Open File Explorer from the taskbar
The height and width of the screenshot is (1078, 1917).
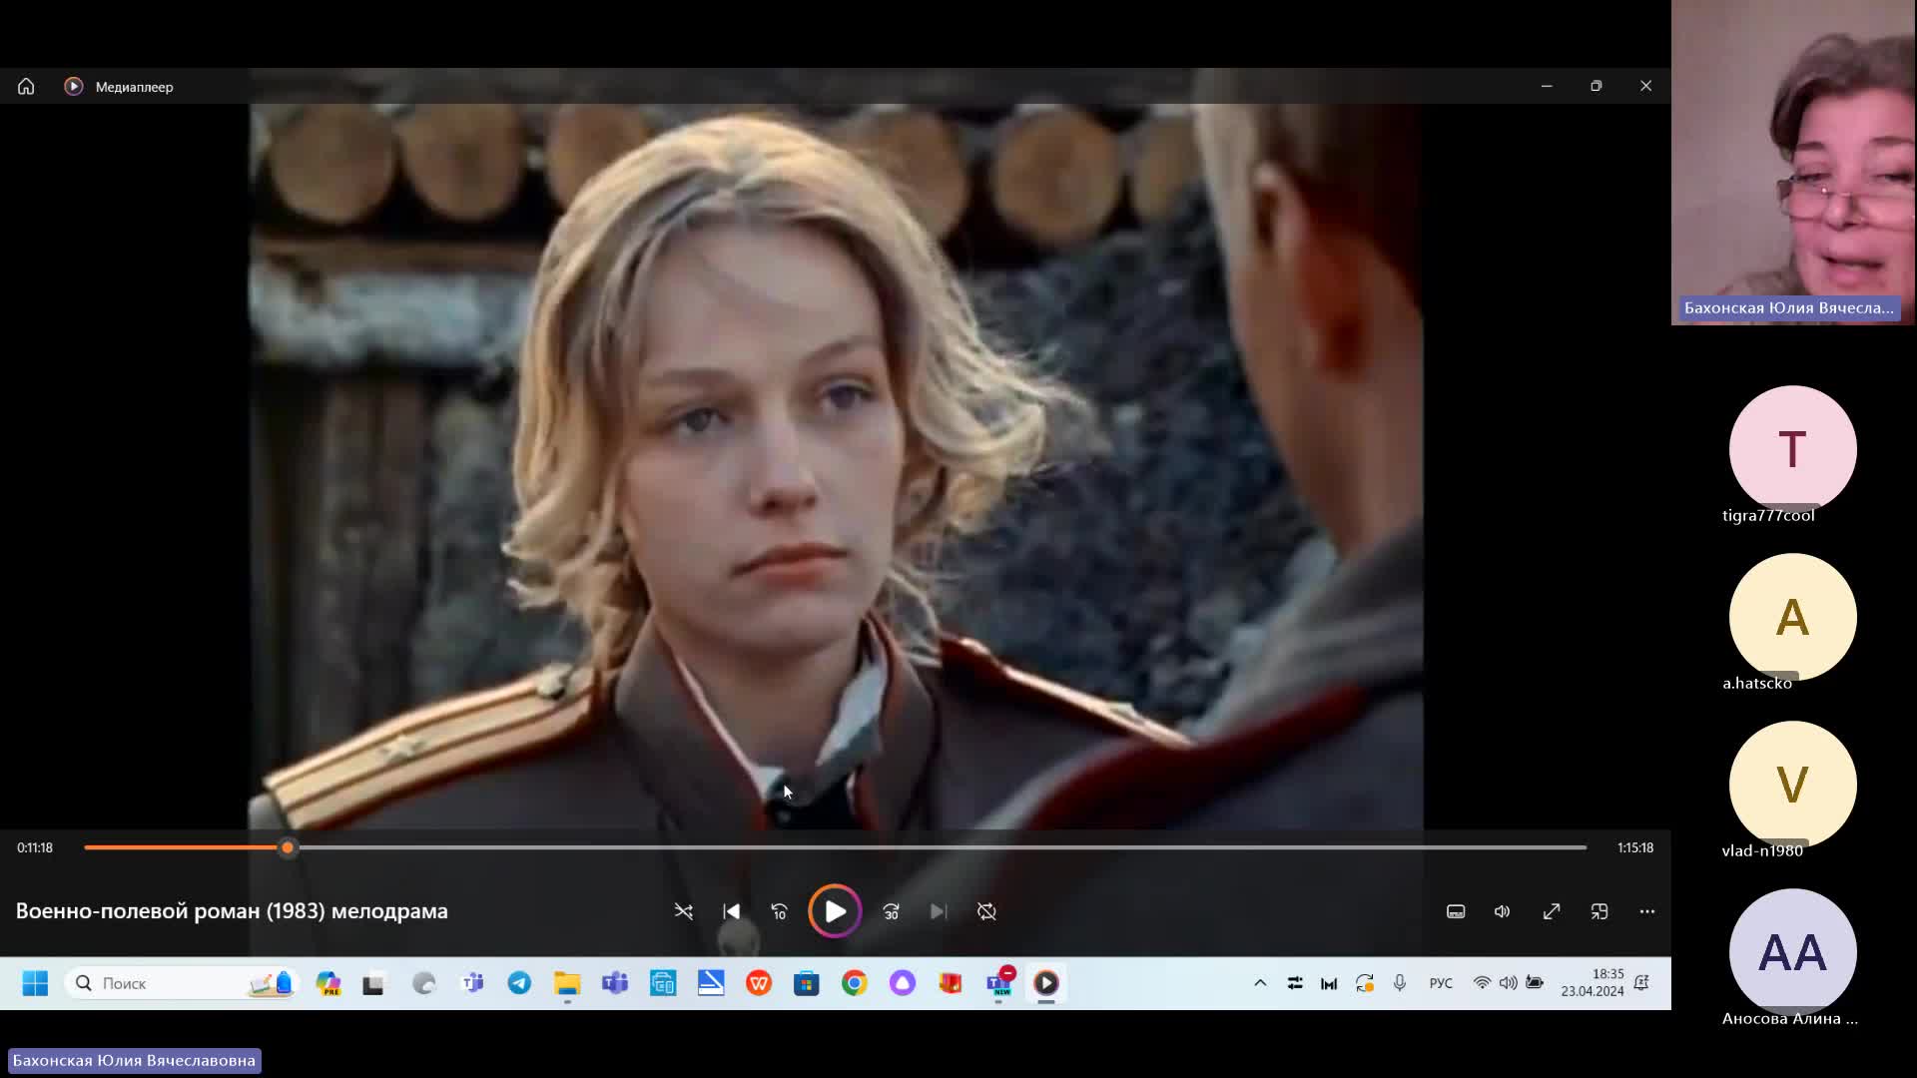point(567,984)
